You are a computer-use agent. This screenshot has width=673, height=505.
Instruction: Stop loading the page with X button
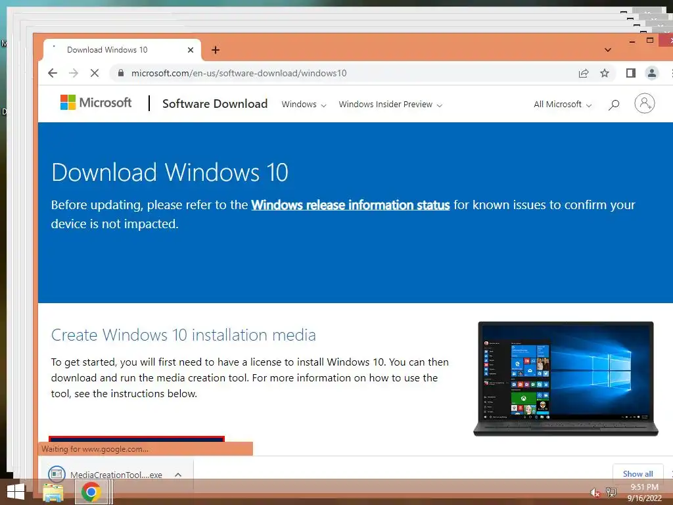(95, 73)
